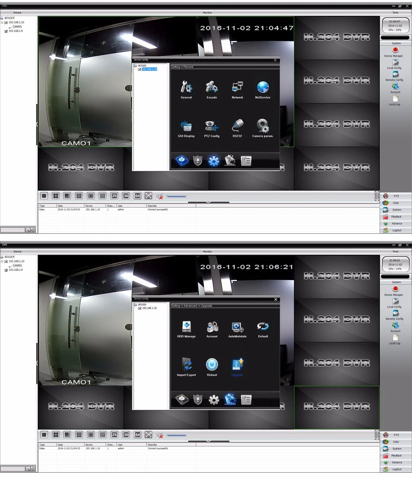412x477 pixels.
Task: Switch to gear Setting tab in Upgrade dialog
Action: [x=214, y=399]
